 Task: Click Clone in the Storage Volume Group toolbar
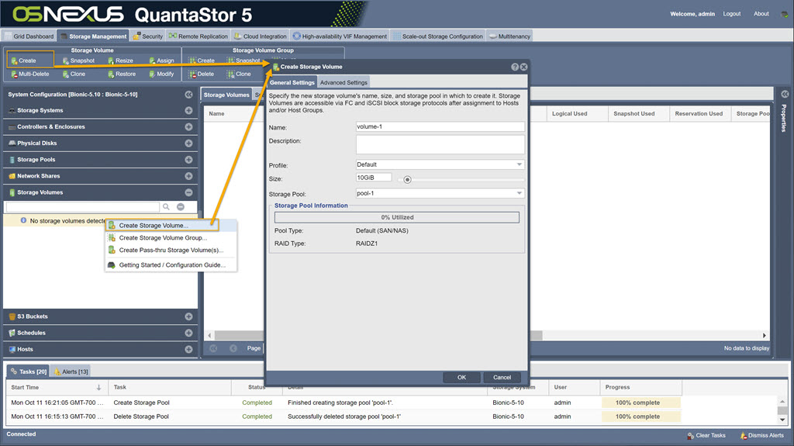coord(239,74)
